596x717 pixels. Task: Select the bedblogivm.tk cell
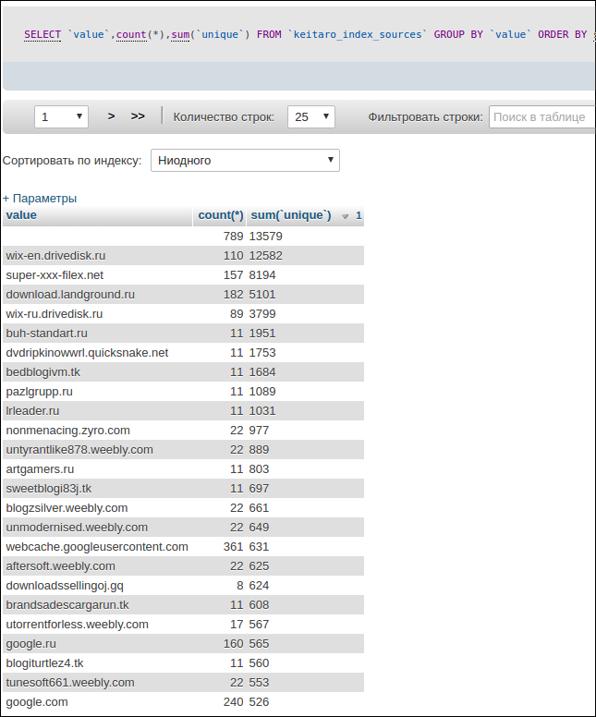click(x=97, y=372)
